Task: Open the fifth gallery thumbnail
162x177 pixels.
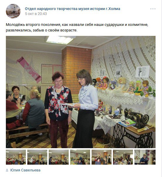Action: [101, 157]
